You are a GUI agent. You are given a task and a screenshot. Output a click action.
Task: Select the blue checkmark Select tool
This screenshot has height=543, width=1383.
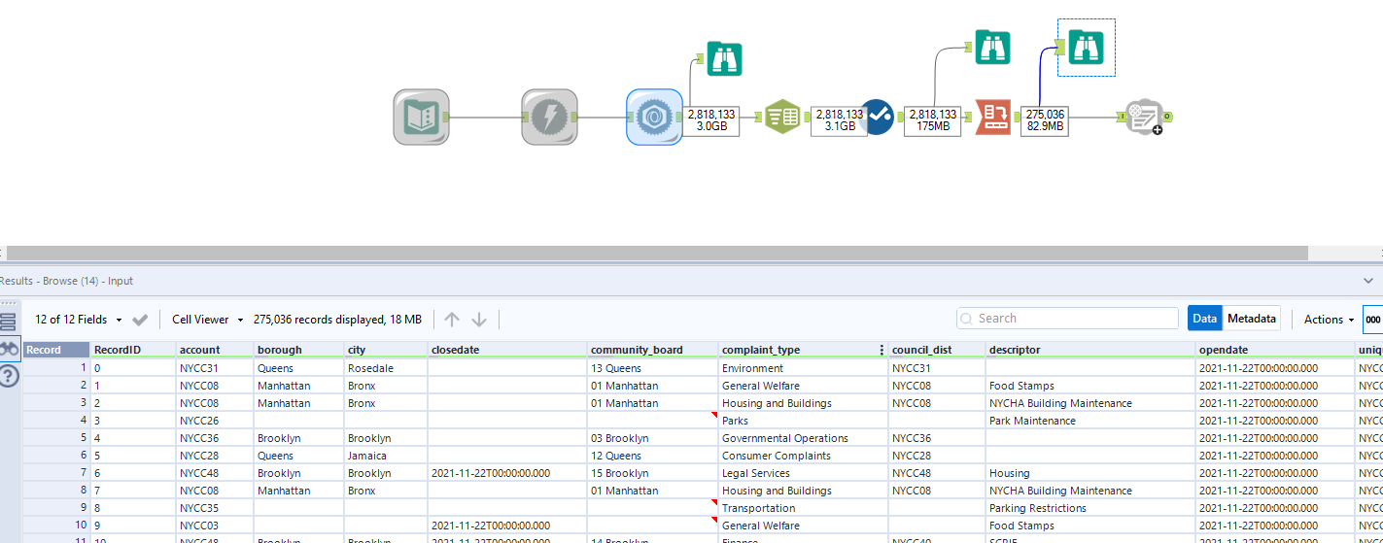point(876,118)
